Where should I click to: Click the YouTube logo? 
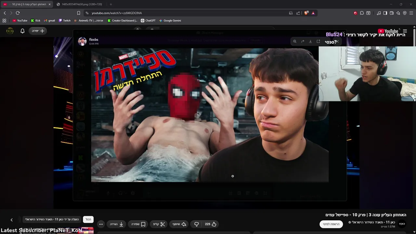(388, 31)
